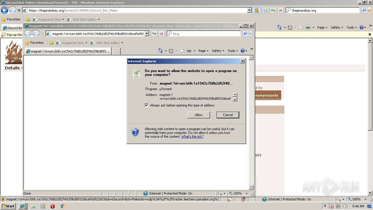Screen dimensions: 373x210
Task: Click RSS feeds icon in main window toolbar
Action: pyautogui.click(x=290, y=27)
